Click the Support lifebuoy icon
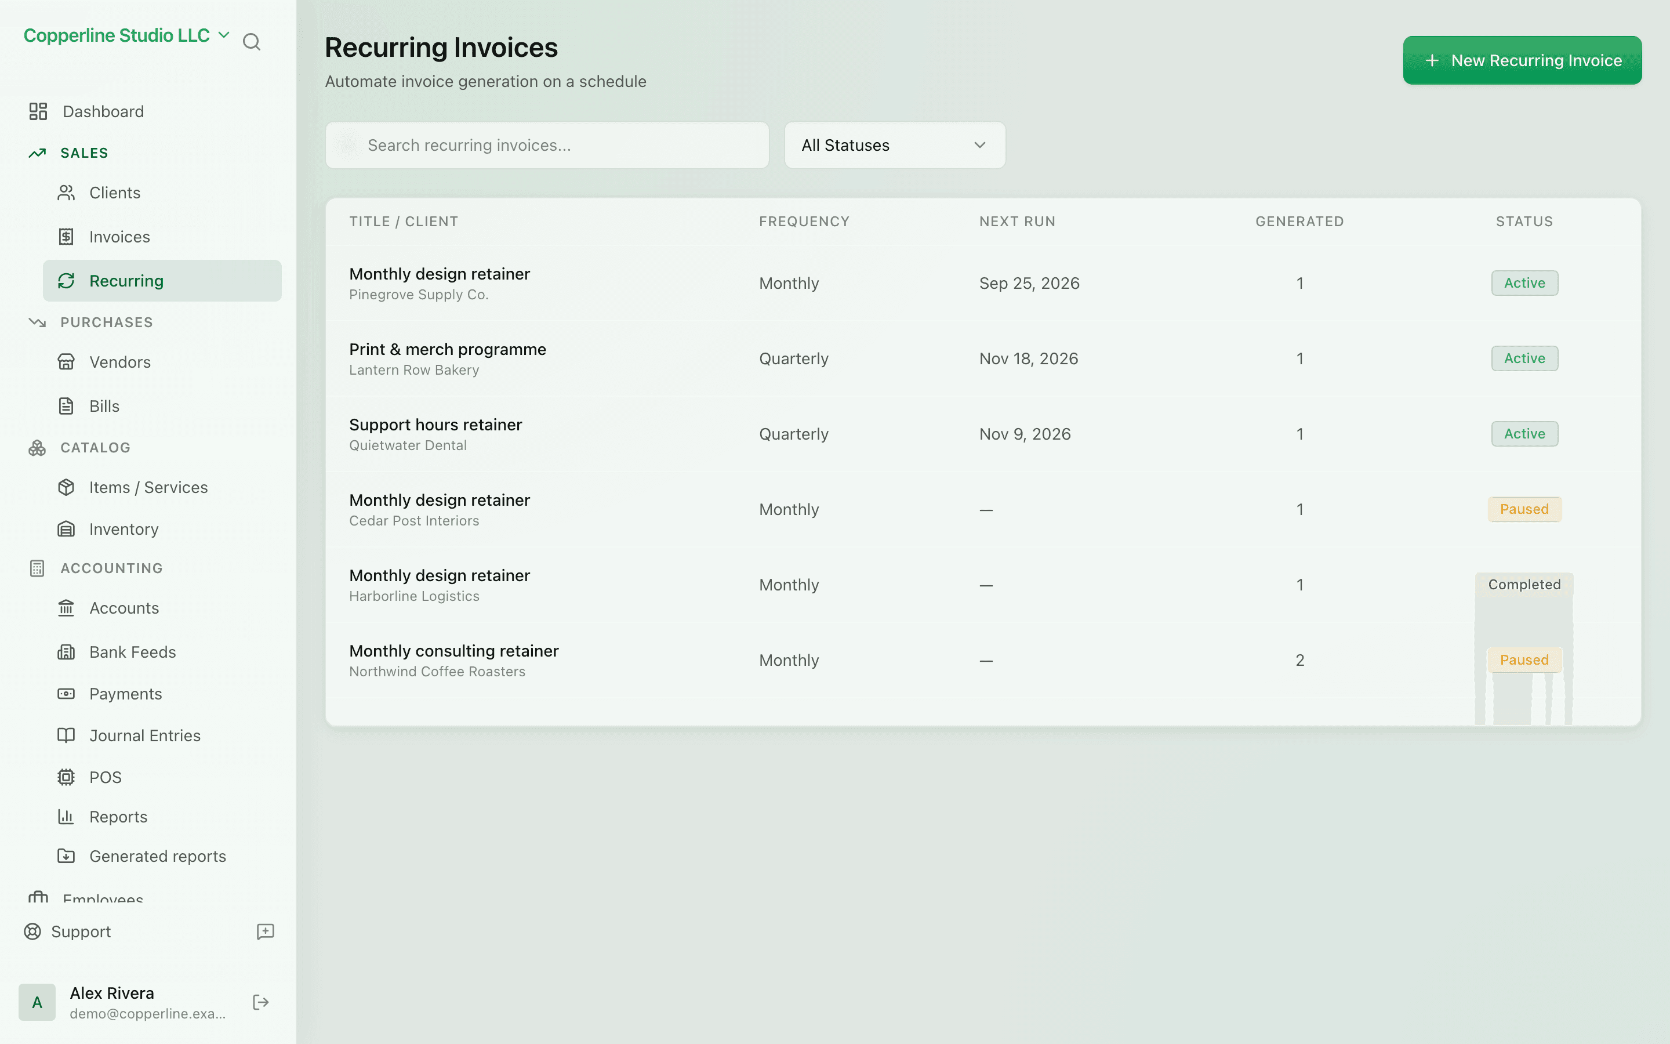The image size is (1670, 1044). [x=32, y=931]
